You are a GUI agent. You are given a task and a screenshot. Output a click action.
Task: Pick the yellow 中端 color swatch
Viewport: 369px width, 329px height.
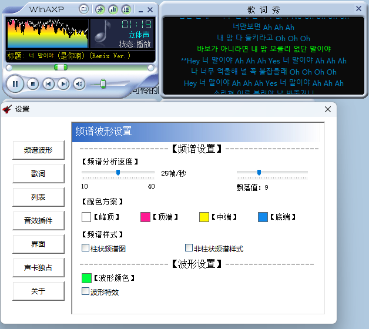[204, 217]
